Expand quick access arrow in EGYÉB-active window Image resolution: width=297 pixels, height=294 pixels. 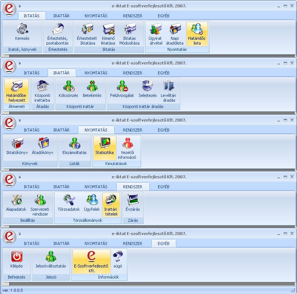(x=20, y=234)
